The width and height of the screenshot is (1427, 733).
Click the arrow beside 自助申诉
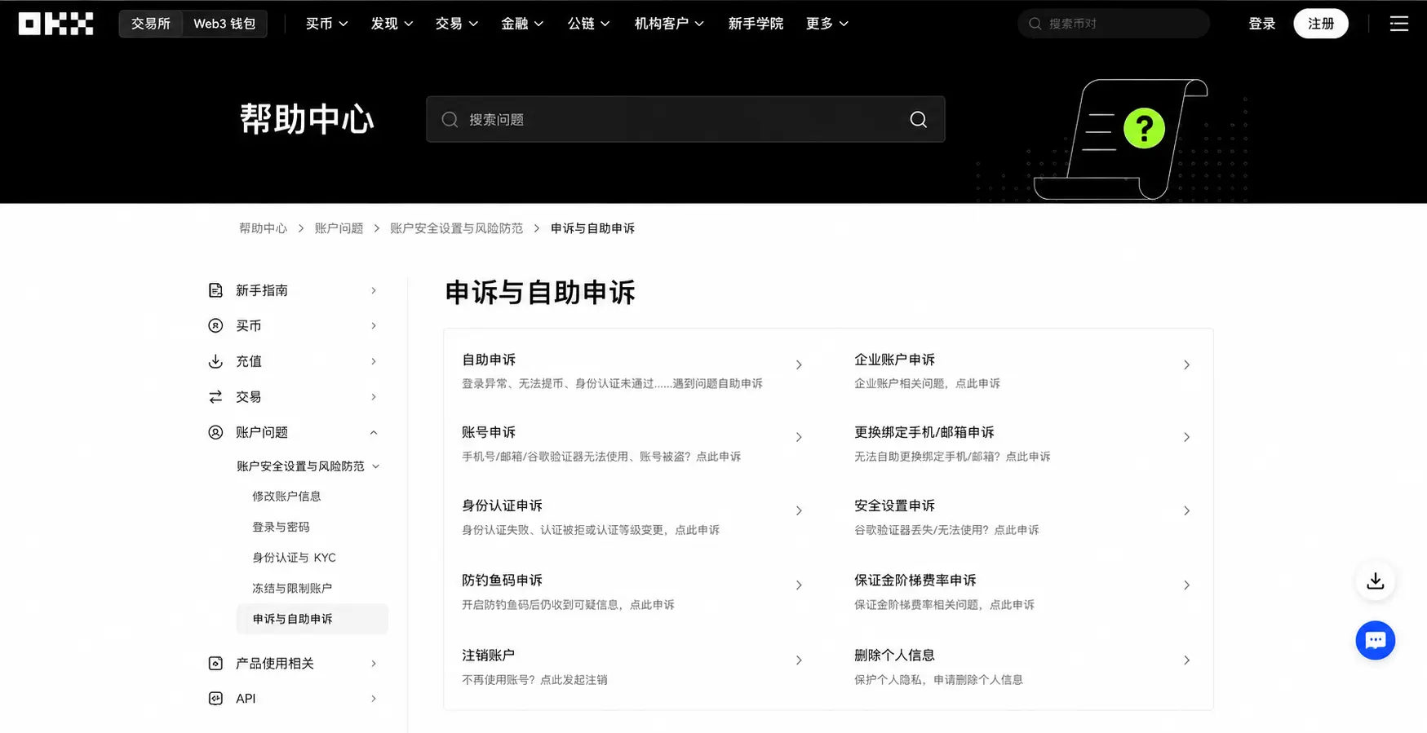tap(799, 365)
